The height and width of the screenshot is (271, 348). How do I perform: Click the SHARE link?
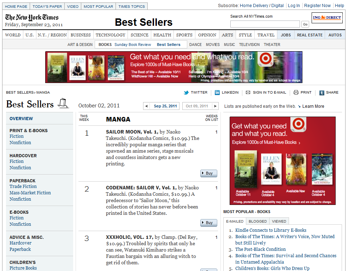coord(332,92)
